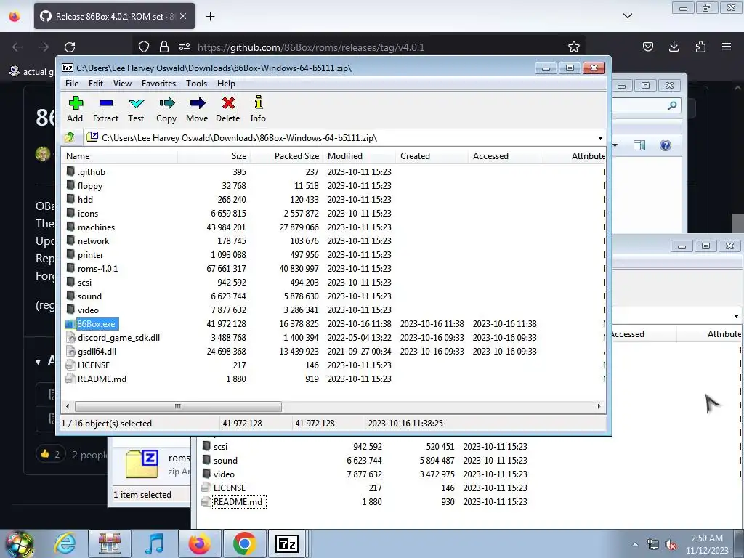Click the right scroll arrow of file list
This screenshot has width=744, height=558.
[x=599, y=406]
